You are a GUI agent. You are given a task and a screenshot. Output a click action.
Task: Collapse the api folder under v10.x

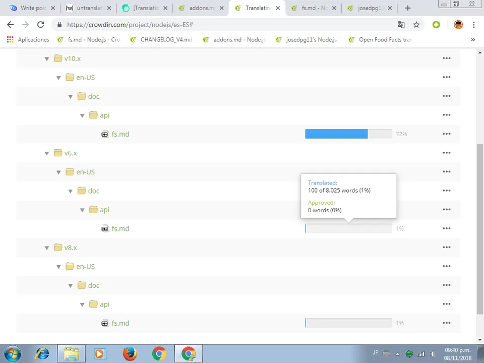[x=82, y=115]
